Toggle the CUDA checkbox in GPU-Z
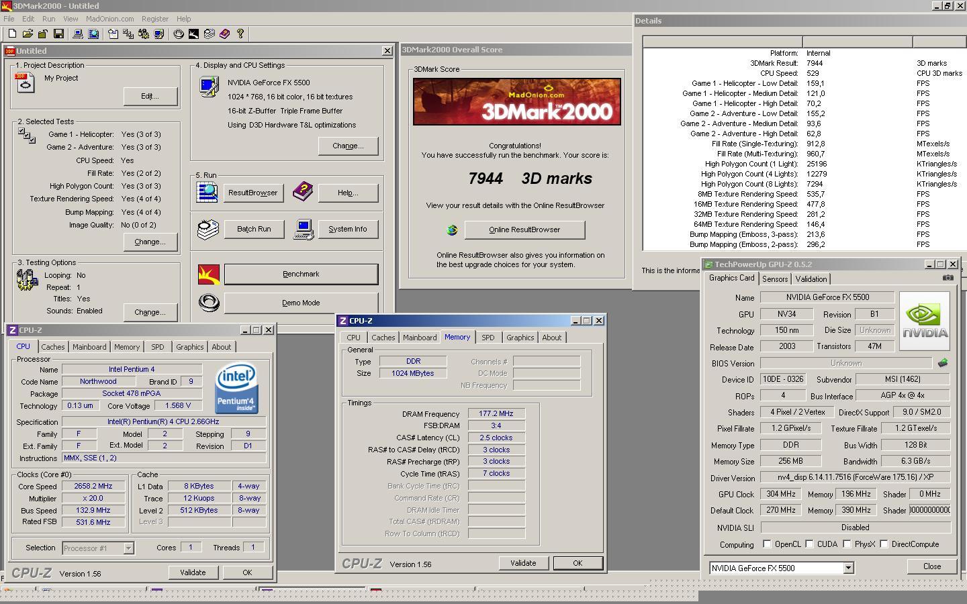This screenshot has height=604, width=967. [809, 544]
